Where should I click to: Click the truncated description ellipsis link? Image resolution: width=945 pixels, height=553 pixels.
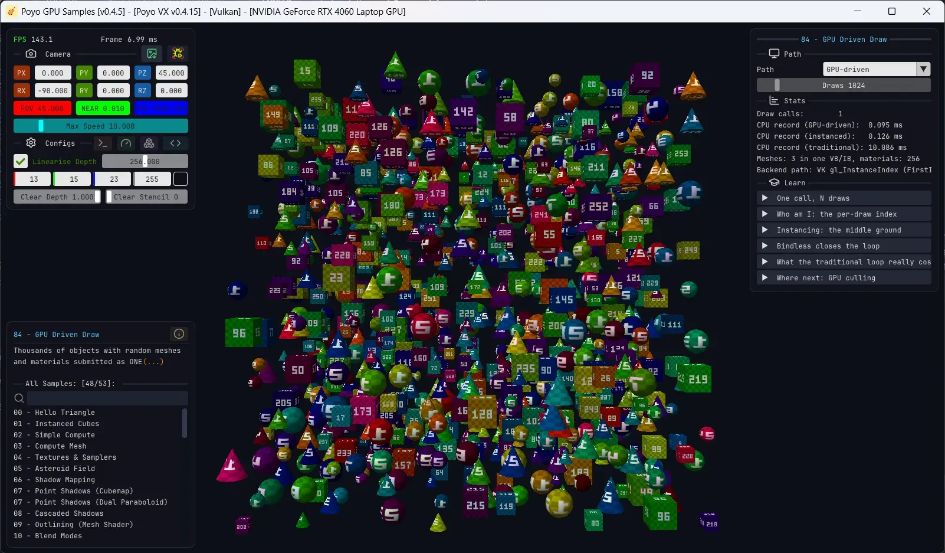153,362
